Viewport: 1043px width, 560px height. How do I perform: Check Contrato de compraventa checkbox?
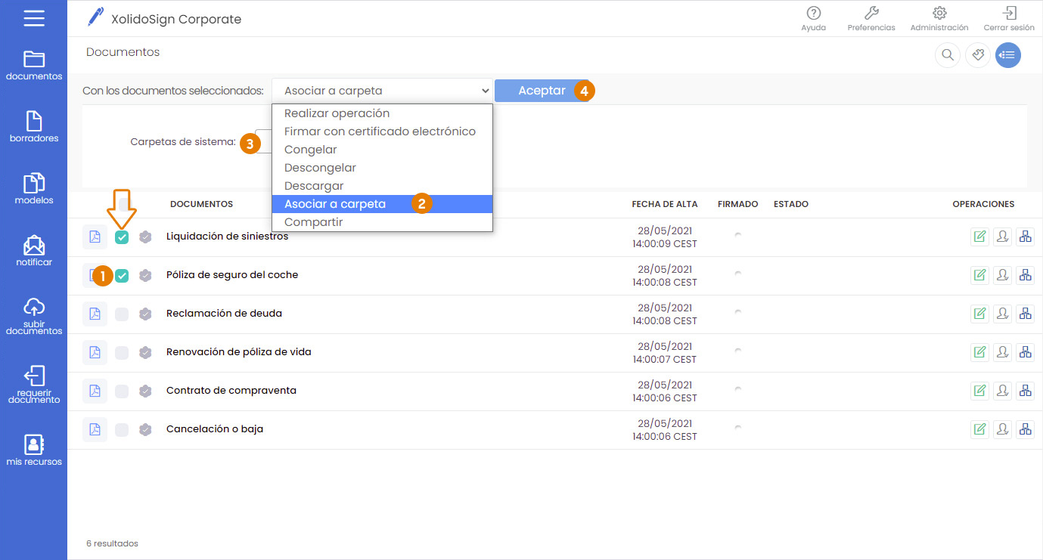pos(122,391)
